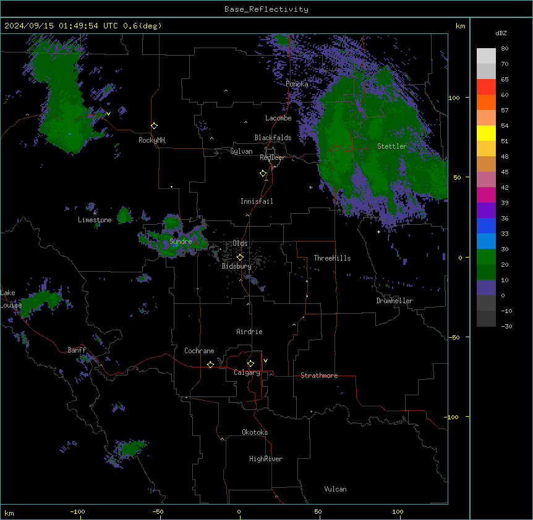The image size is (533, 520).
Task: Click the km unit label at bottom left
Action: click(9, 513)
